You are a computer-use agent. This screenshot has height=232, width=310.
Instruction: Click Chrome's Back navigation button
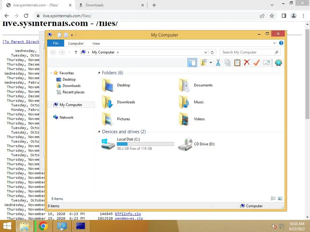click(7, 16)
